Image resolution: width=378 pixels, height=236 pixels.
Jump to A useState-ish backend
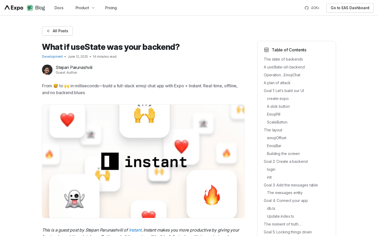coord(284,67)
